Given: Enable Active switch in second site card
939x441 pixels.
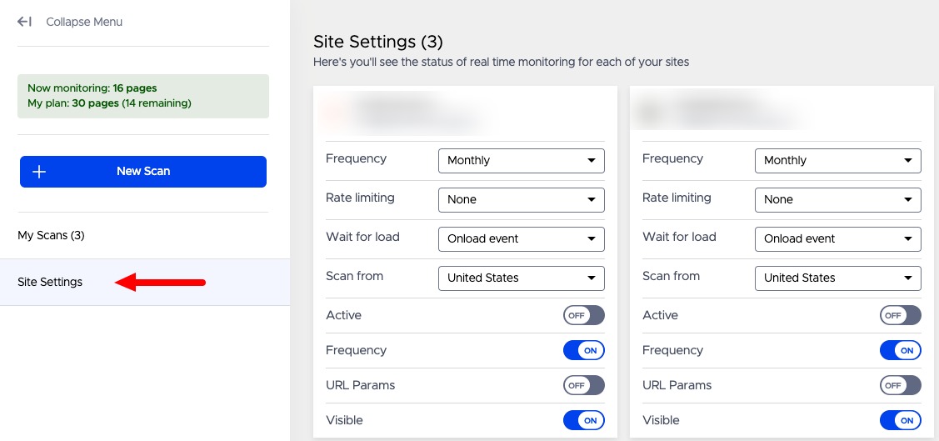Looking at the screenshot, I should (x=900, y=315).
